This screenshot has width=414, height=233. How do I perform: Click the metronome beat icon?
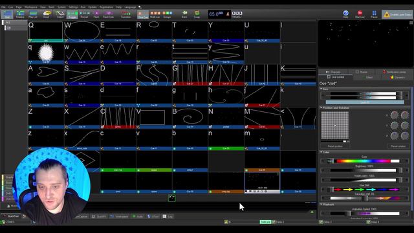[227, 14]
